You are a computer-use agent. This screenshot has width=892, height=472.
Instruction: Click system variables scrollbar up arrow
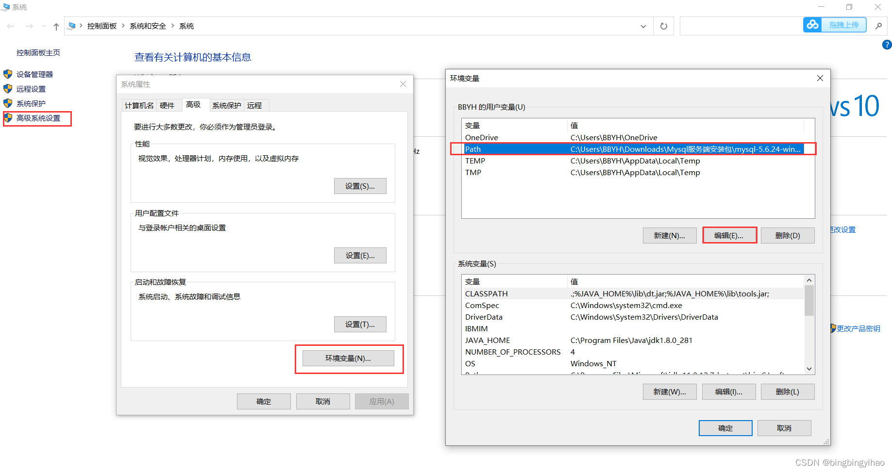[x=809, y=280]
